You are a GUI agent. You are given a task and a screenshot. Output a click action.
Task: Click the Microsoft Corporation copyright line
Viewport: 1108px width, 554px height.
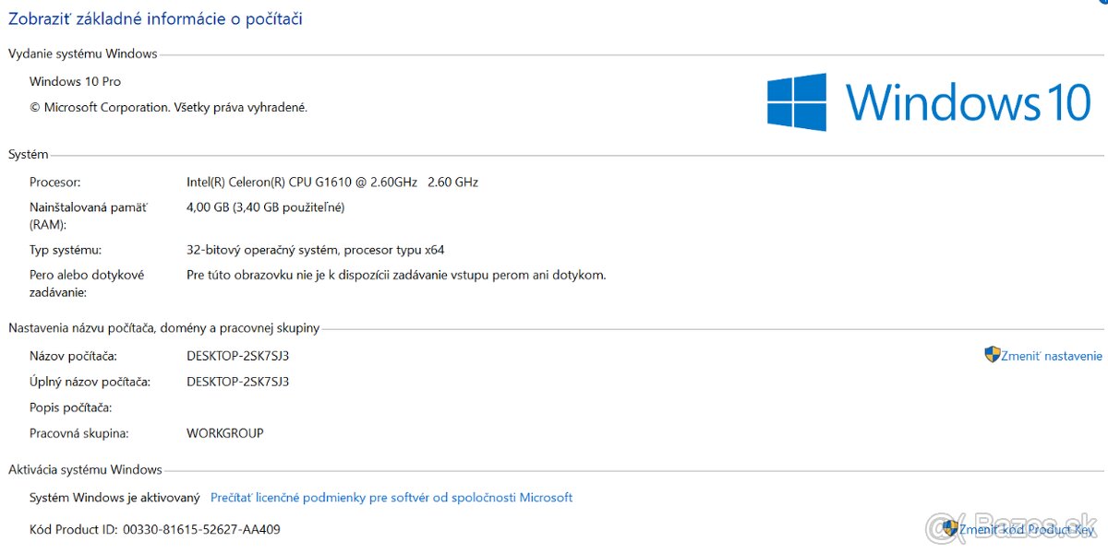pos(168,107)
